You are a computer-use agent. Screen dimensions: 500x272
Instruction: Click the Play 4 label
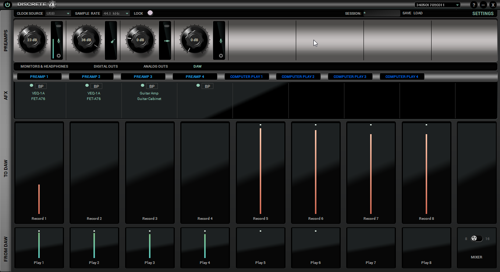205,263
